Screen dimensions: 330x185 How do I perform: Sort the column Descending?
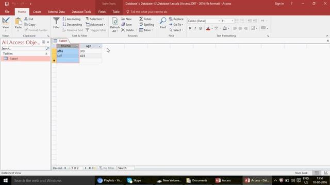click(72, 25)
